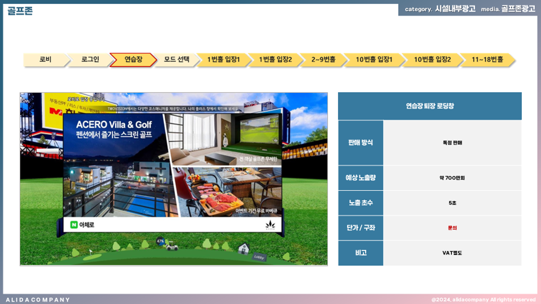Viewport: 541px width, 304px height.
Task: Click the ACERO leaf logo icon
Action: tap(270, 225)
